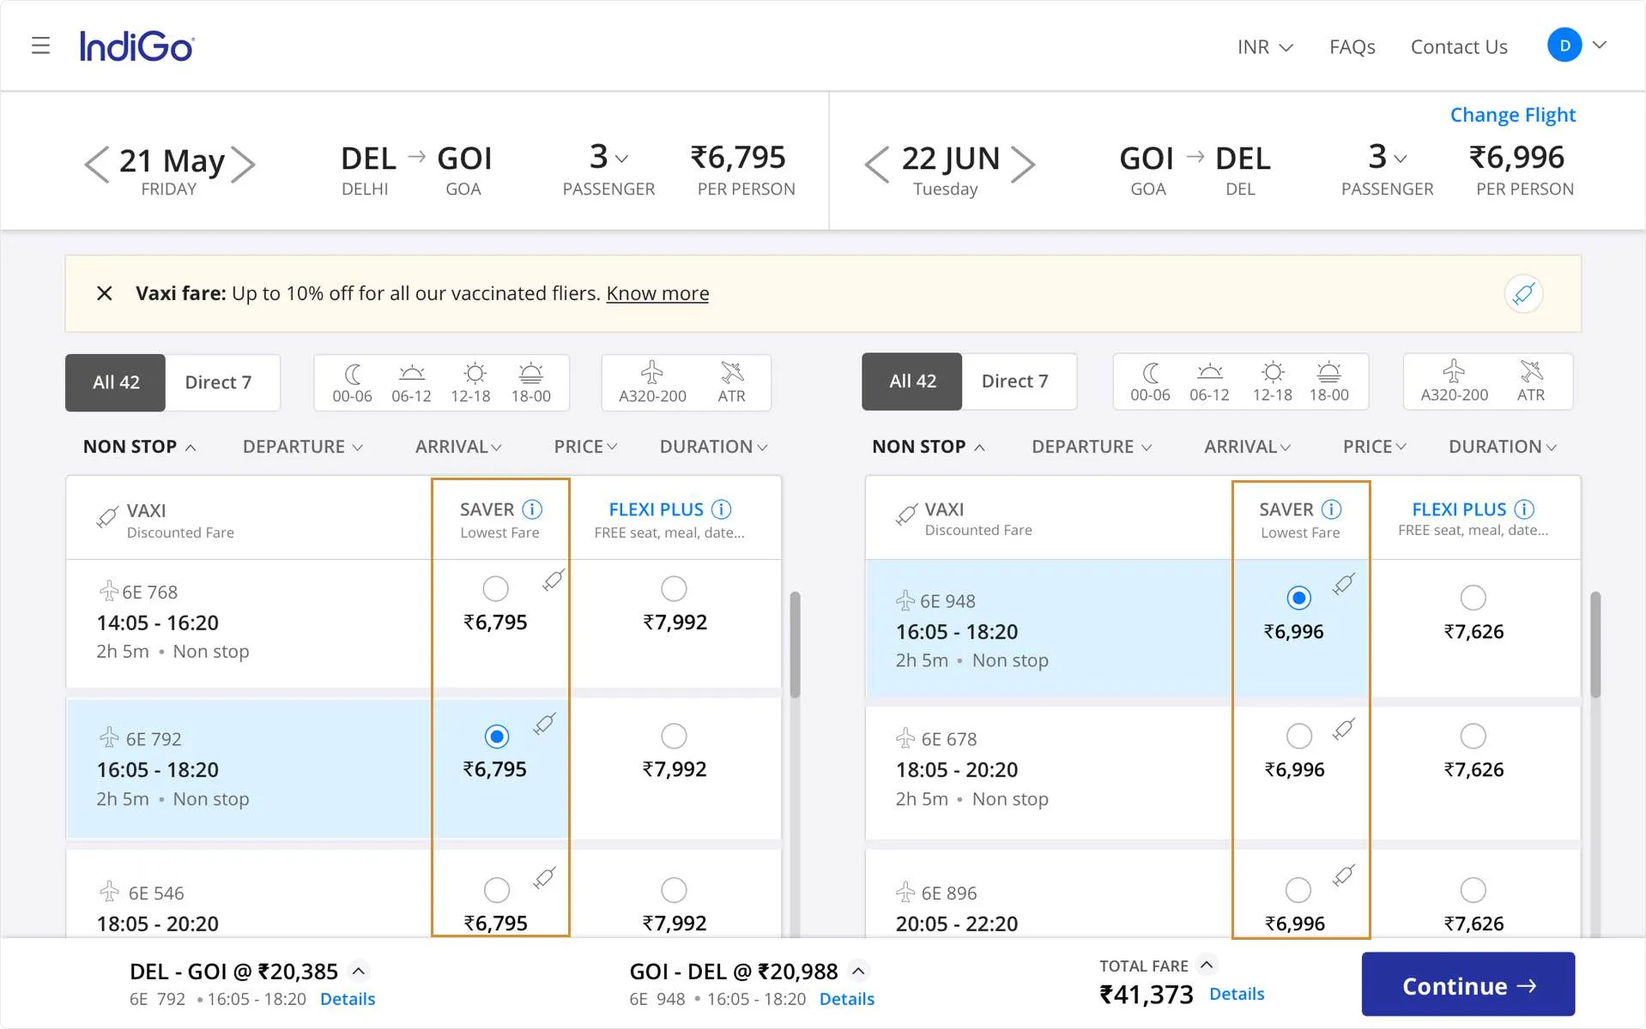Go to next date after 21 May
This screenshot has height=1029, width=1646.
[244, 164]
